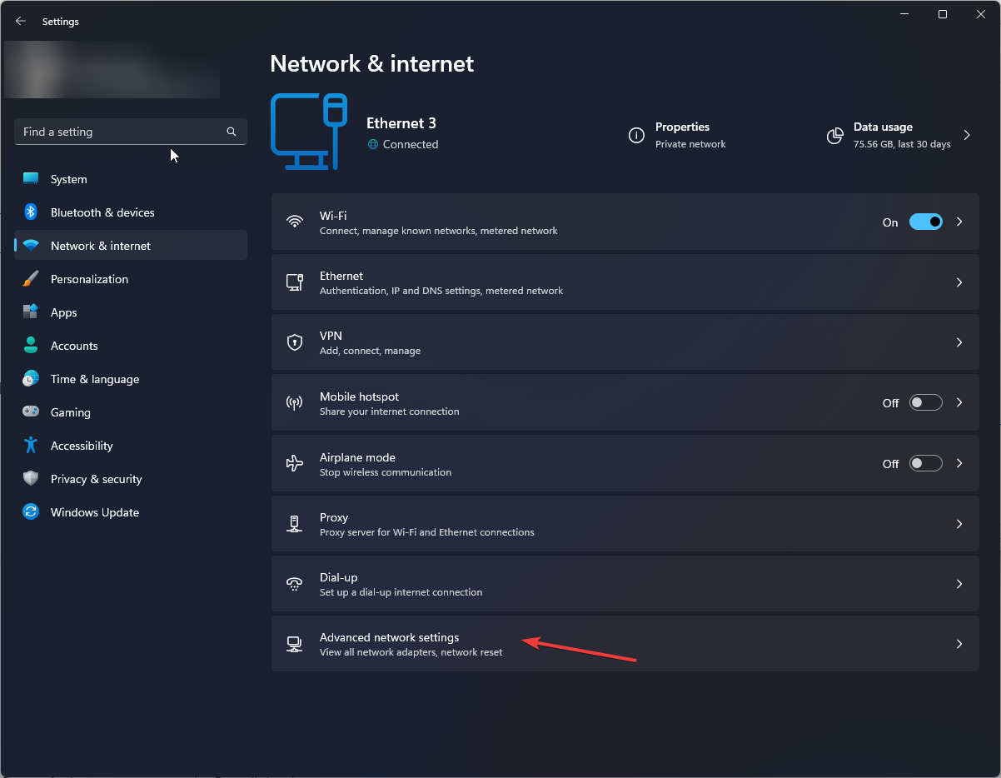Image resolution: width=1001 pixels, height=778 pixels.
Task: Click the Advanced network settings monitor icon
Action: 294,643
